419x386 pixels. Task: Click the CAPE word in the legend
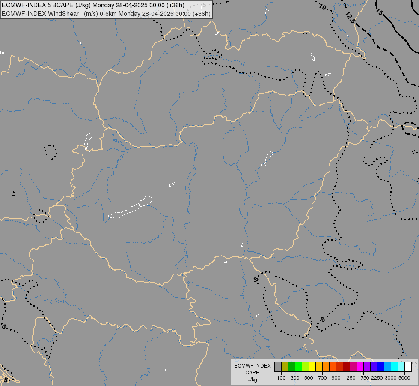tap(252, 373)
